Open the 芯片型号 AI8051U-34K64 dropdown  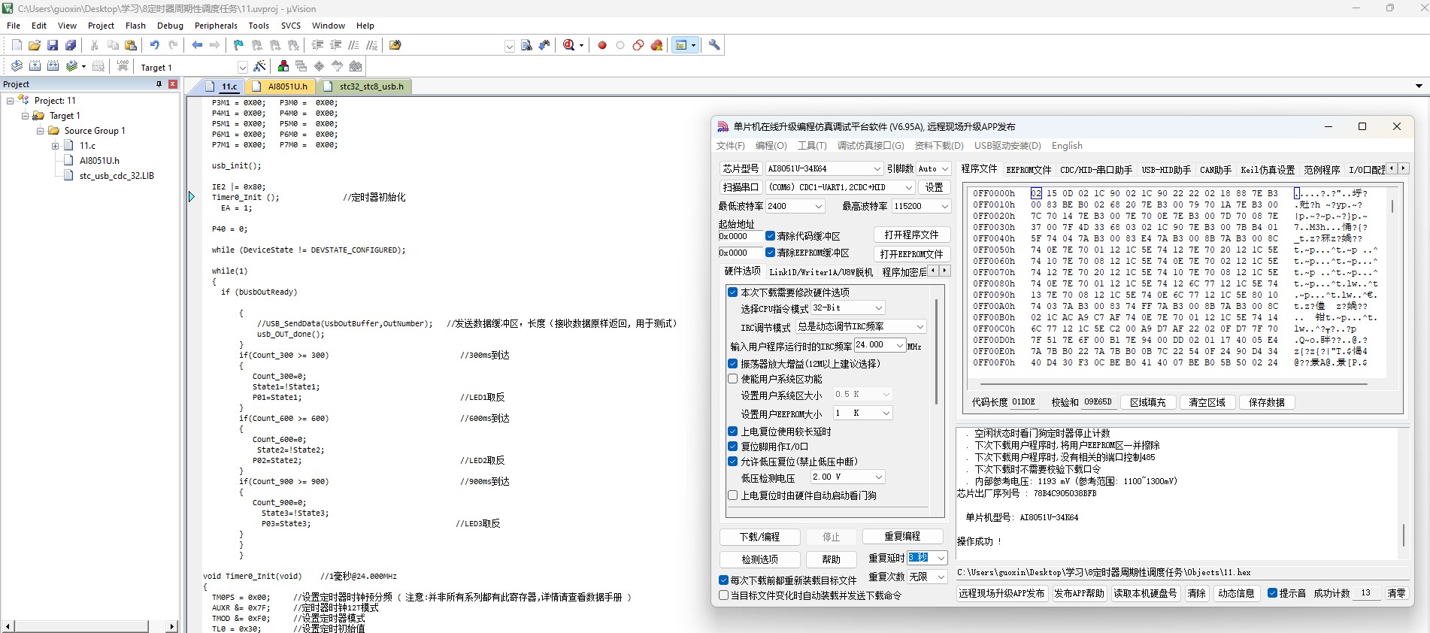[x=823, y=168]
